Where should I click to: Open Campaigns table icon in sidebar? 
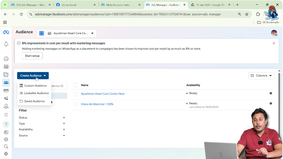(6, 67)
